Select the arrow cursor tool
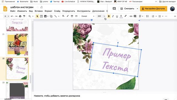 37,16
